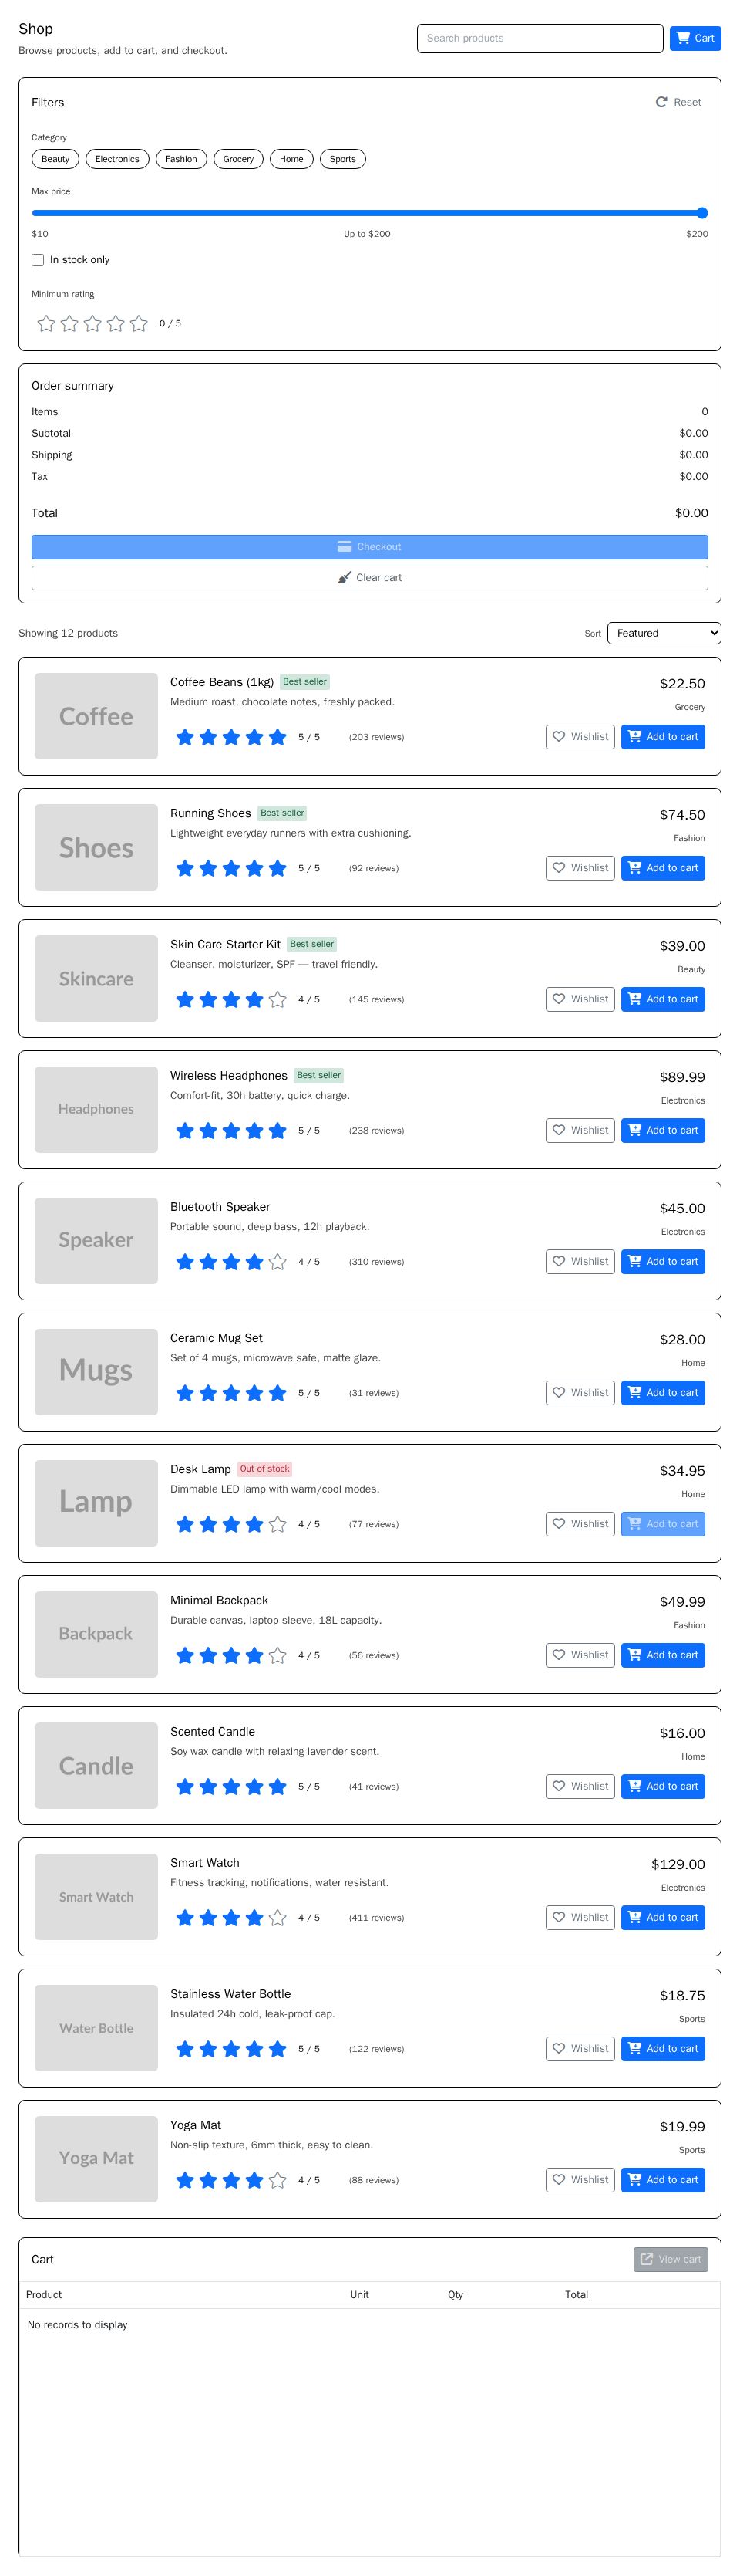
Task: Click the Search products input field
Action: point(540,38)
